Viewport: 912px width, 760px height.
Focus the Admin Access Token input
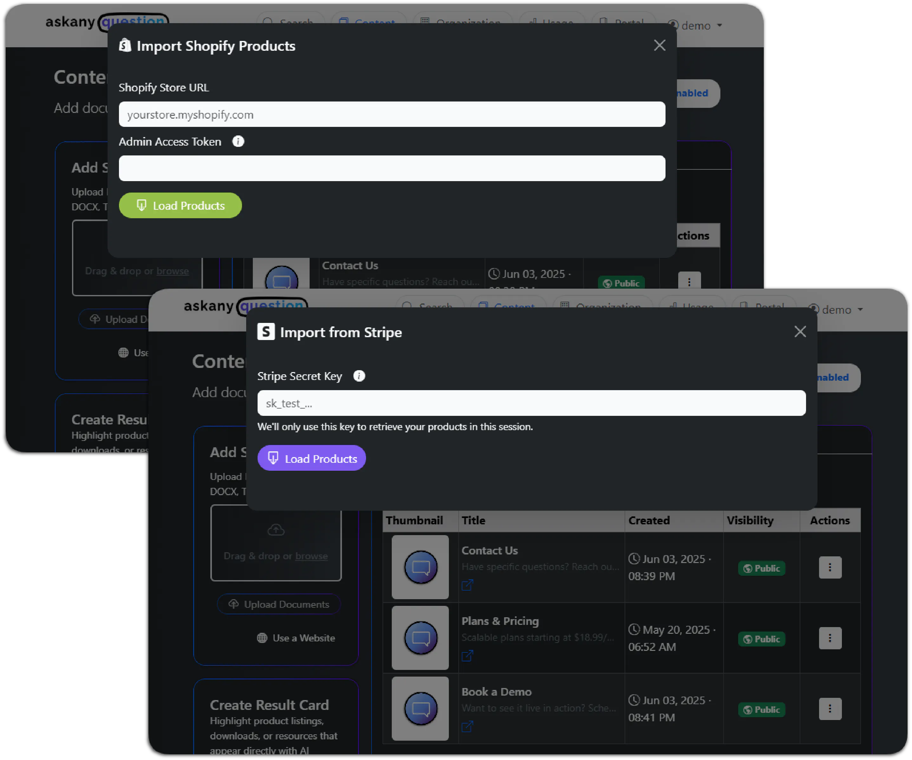(x=392, y=168)
